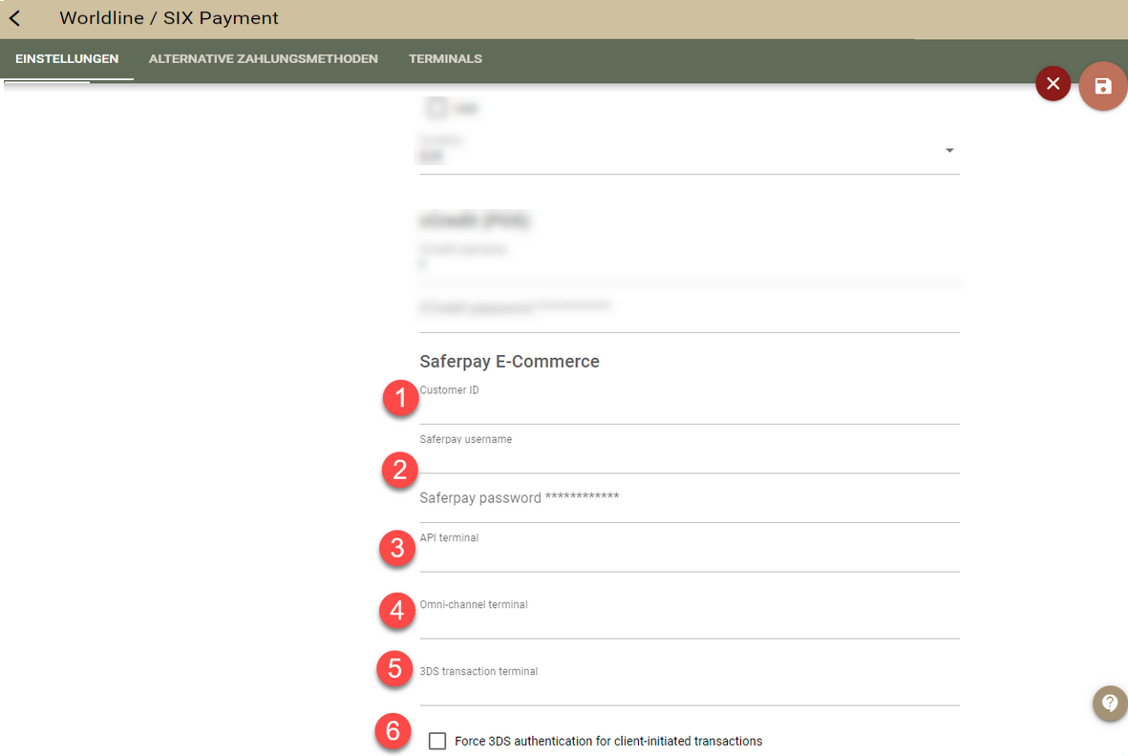Focus the Customer ID field
1128x756 pixels.
tap(690, 404)
